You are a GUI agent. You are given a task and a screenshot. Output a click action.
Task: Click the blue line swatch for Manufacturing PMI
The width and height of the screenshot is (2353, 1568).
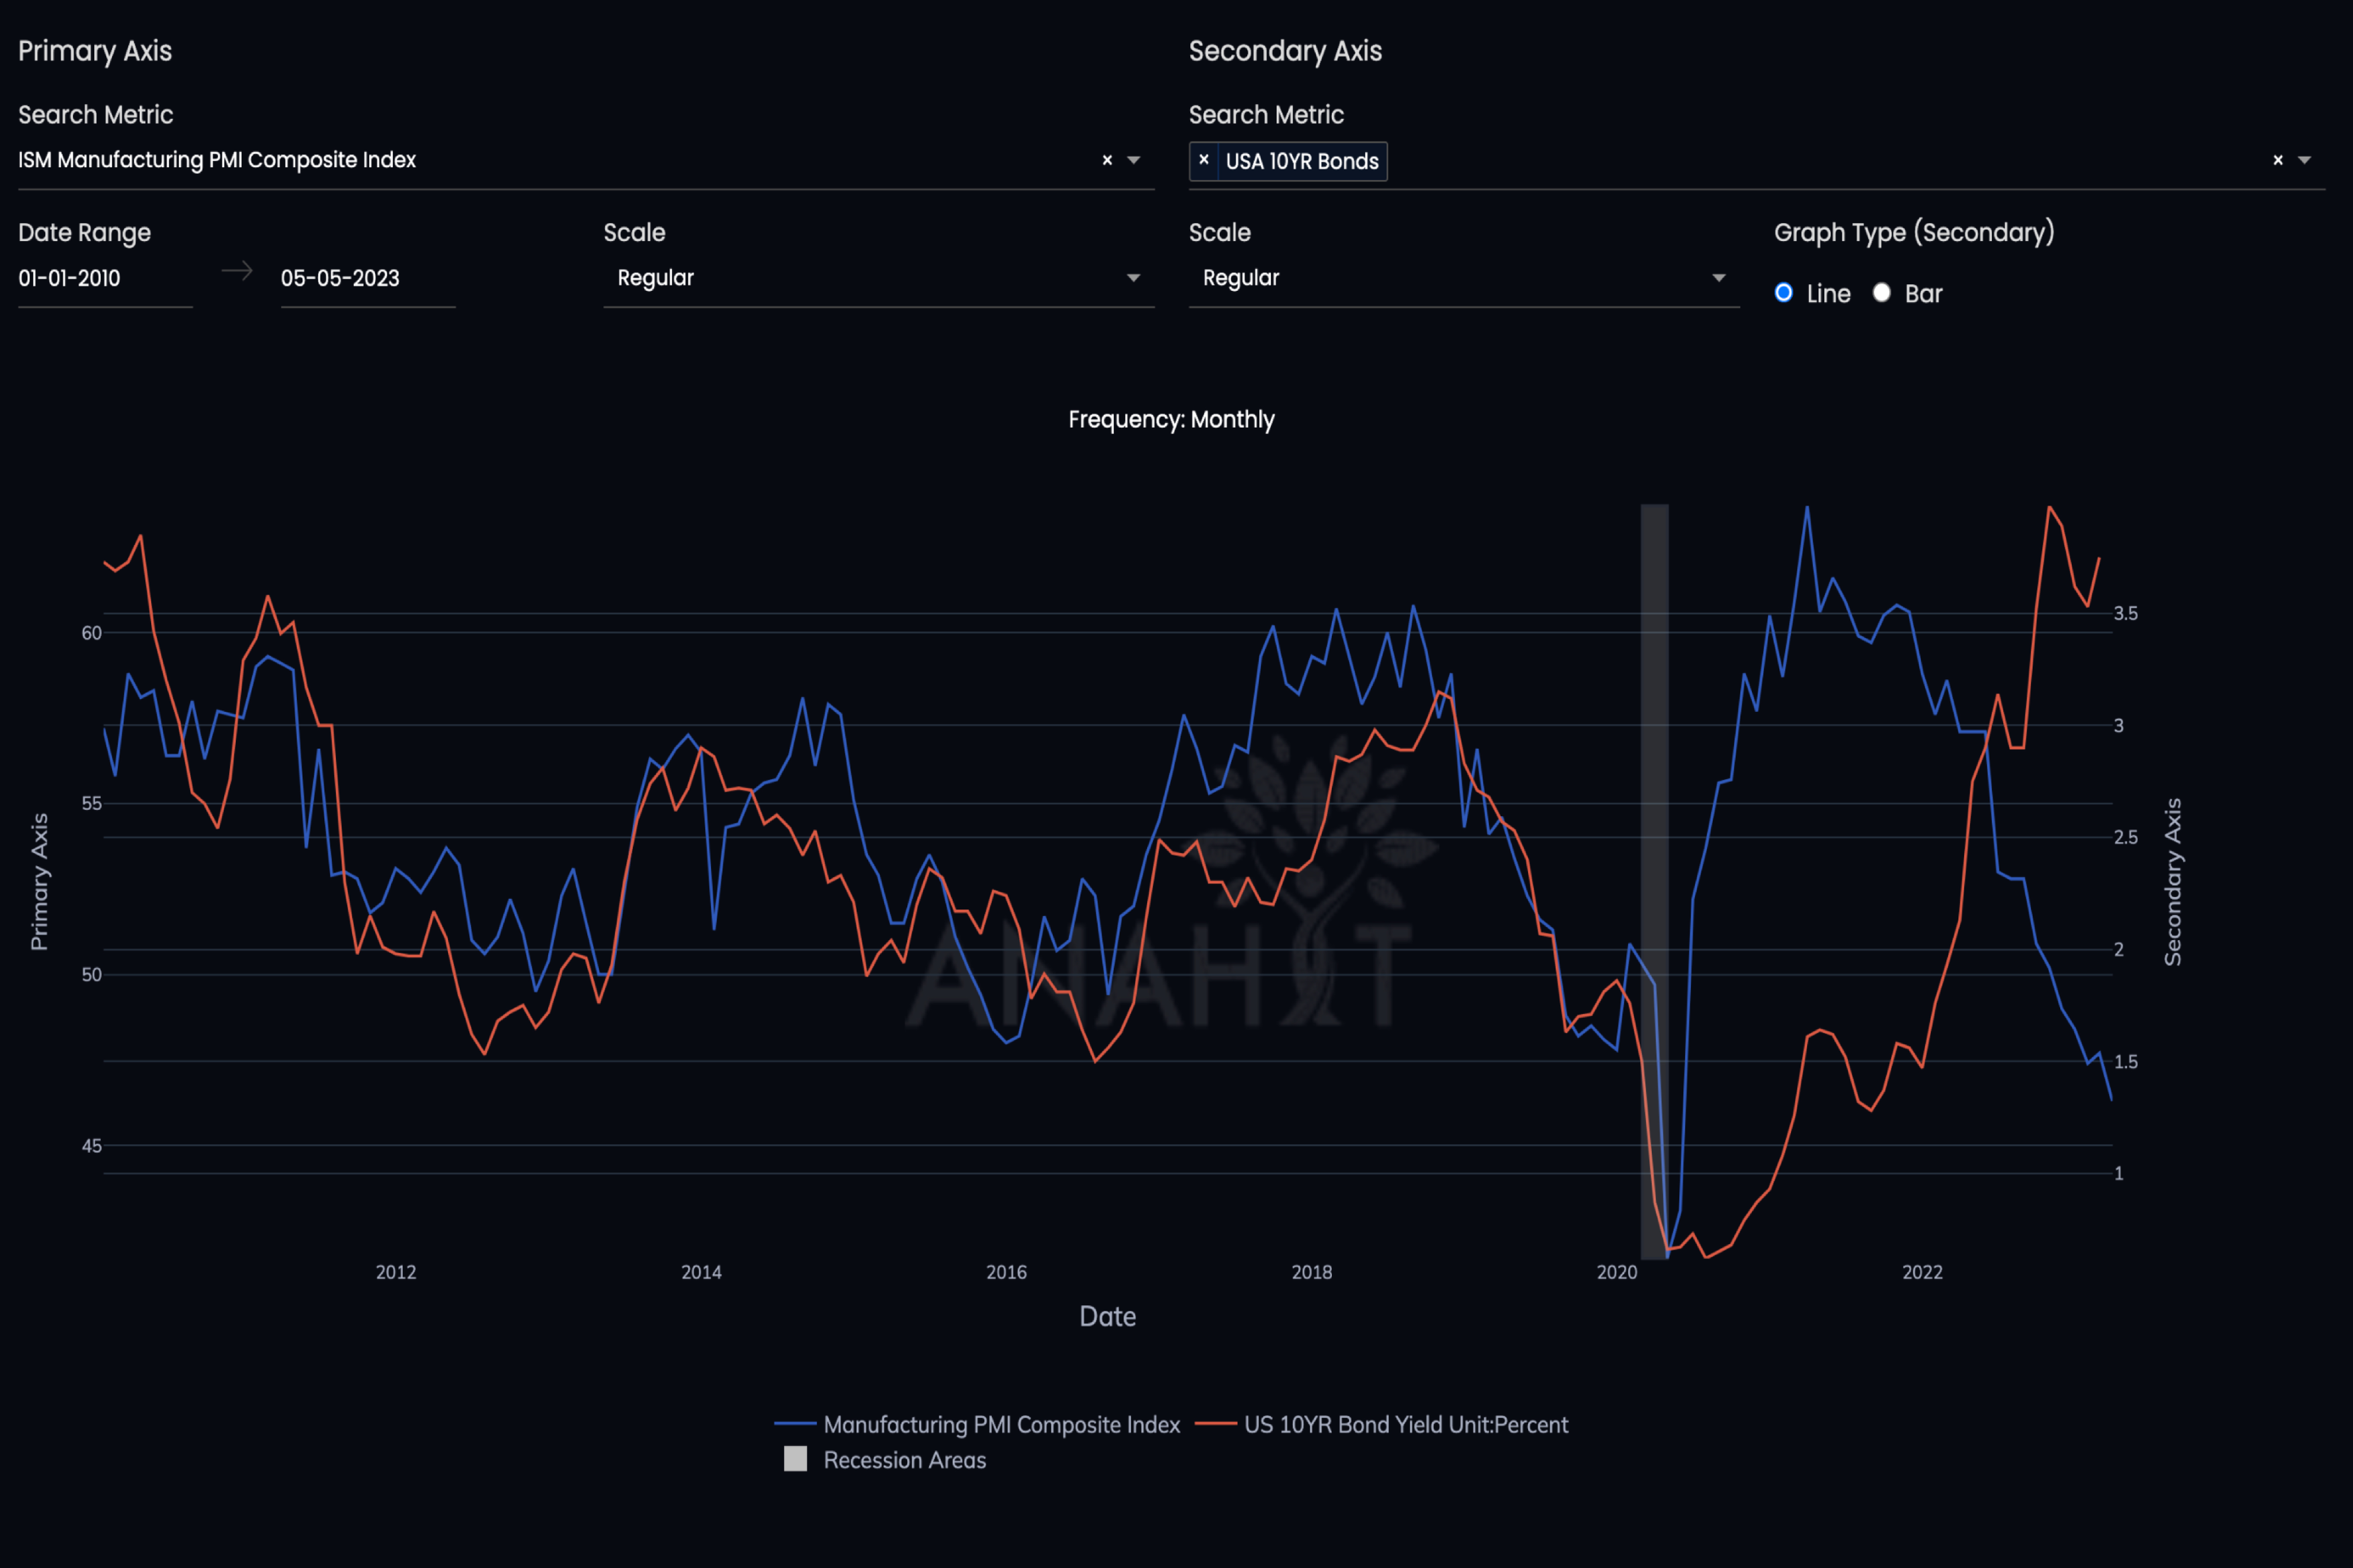pos(797,1424)
